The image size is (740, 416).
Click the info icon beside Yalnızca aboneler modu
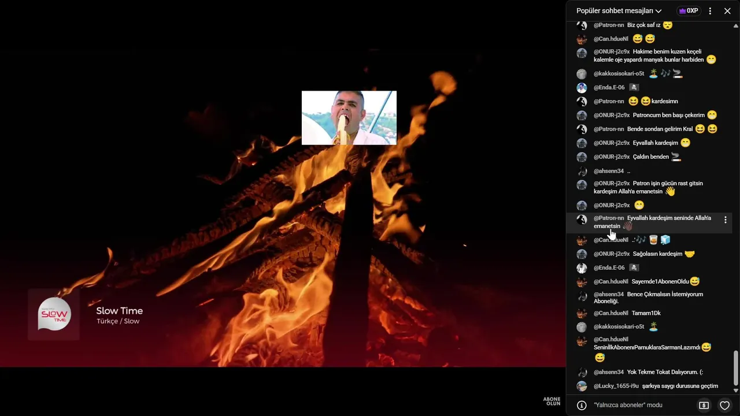pyautogui.click(x=582, y=405)
